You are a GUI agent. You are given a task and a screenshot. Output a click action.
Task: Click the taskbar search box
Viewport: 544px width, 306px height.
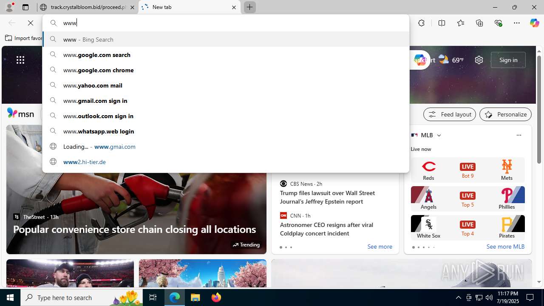pos(82,297)
